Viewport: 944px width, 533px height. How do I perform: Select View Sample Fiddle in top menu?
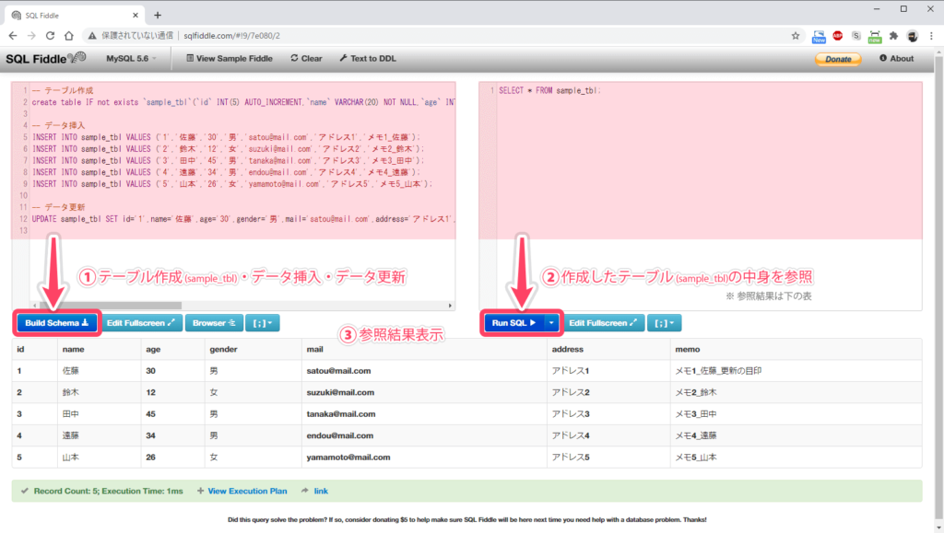(x=230, y=58)
